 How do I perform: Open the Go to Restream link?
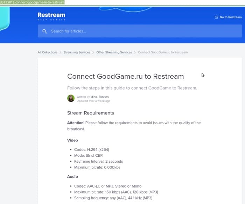pos(228,17)
